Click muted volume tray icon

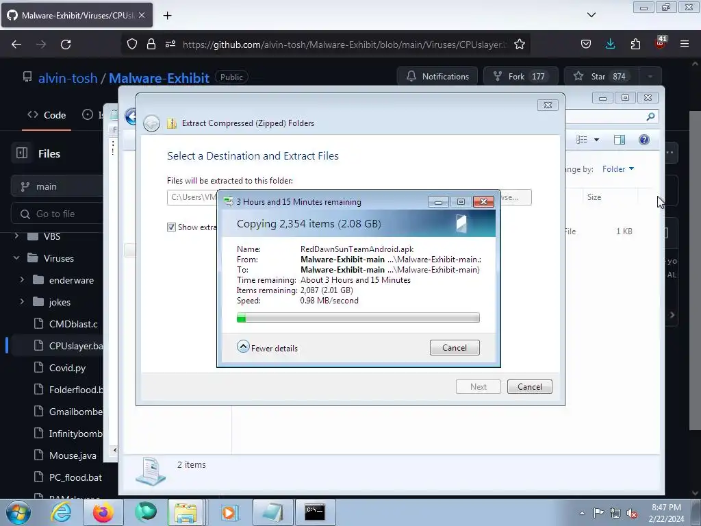click(632, 513)
